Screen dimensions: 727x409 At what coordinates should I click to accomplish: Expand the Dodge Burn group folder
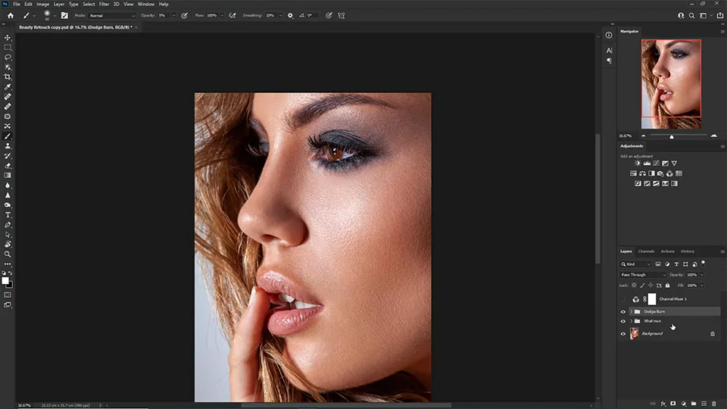(x=631, y=311)
